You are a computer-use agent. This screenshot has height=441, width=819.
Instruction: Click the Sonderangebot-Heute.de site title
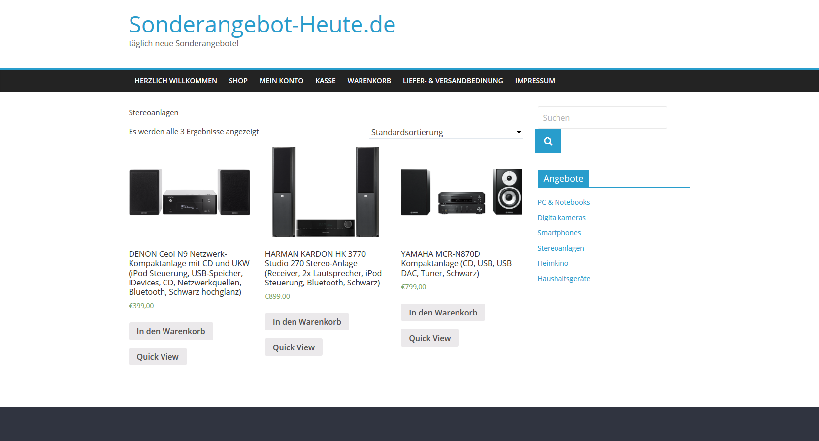(x=262, y=25)
